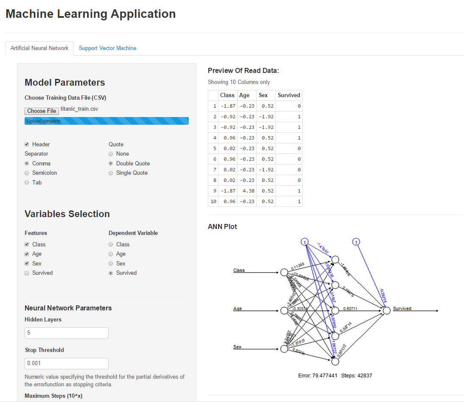The width and height of the screenshot is (464, 402).
Task: Select the Comma separator option
Action: pos(27,163)
